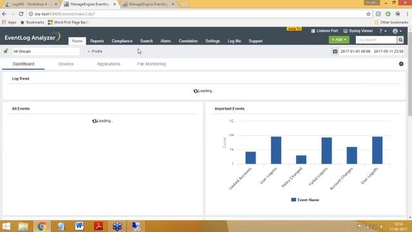Click the Policy Changed bar
Viewport: 412px width, 232px height.
click(x=301, y=160)
